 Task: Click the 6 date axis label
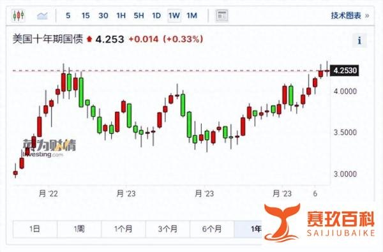(315, 194)
